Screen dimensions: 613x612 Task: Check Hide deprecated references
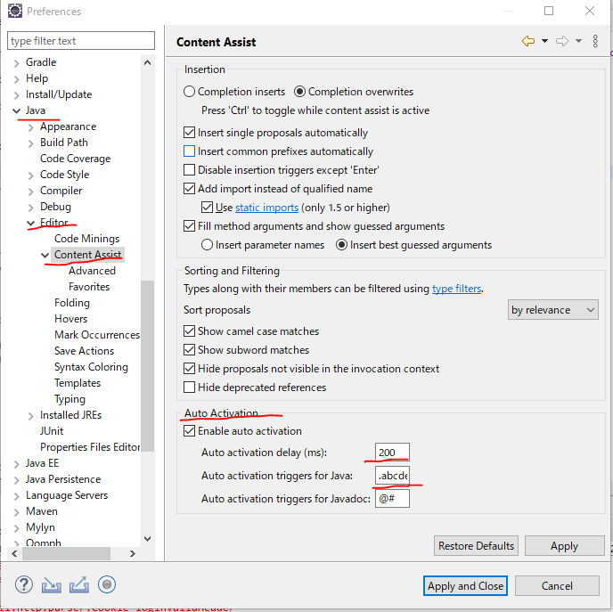click(189, 388)
